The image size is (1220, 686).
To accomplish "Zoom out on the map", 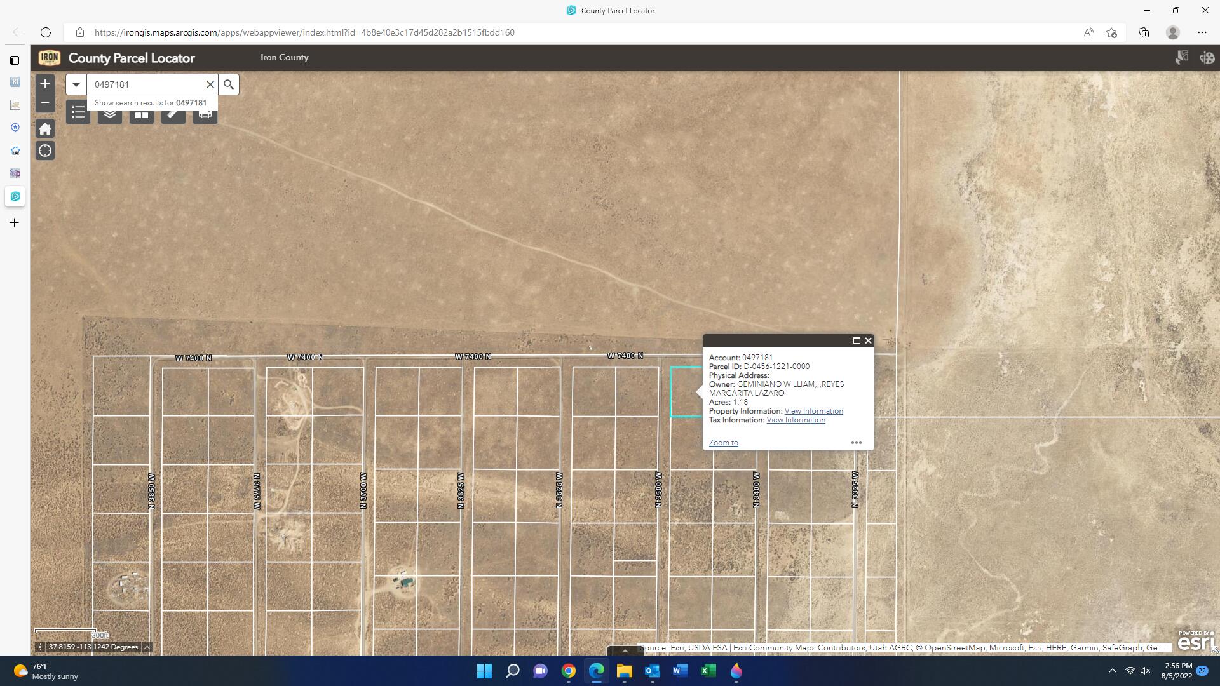I will [45, 102].
